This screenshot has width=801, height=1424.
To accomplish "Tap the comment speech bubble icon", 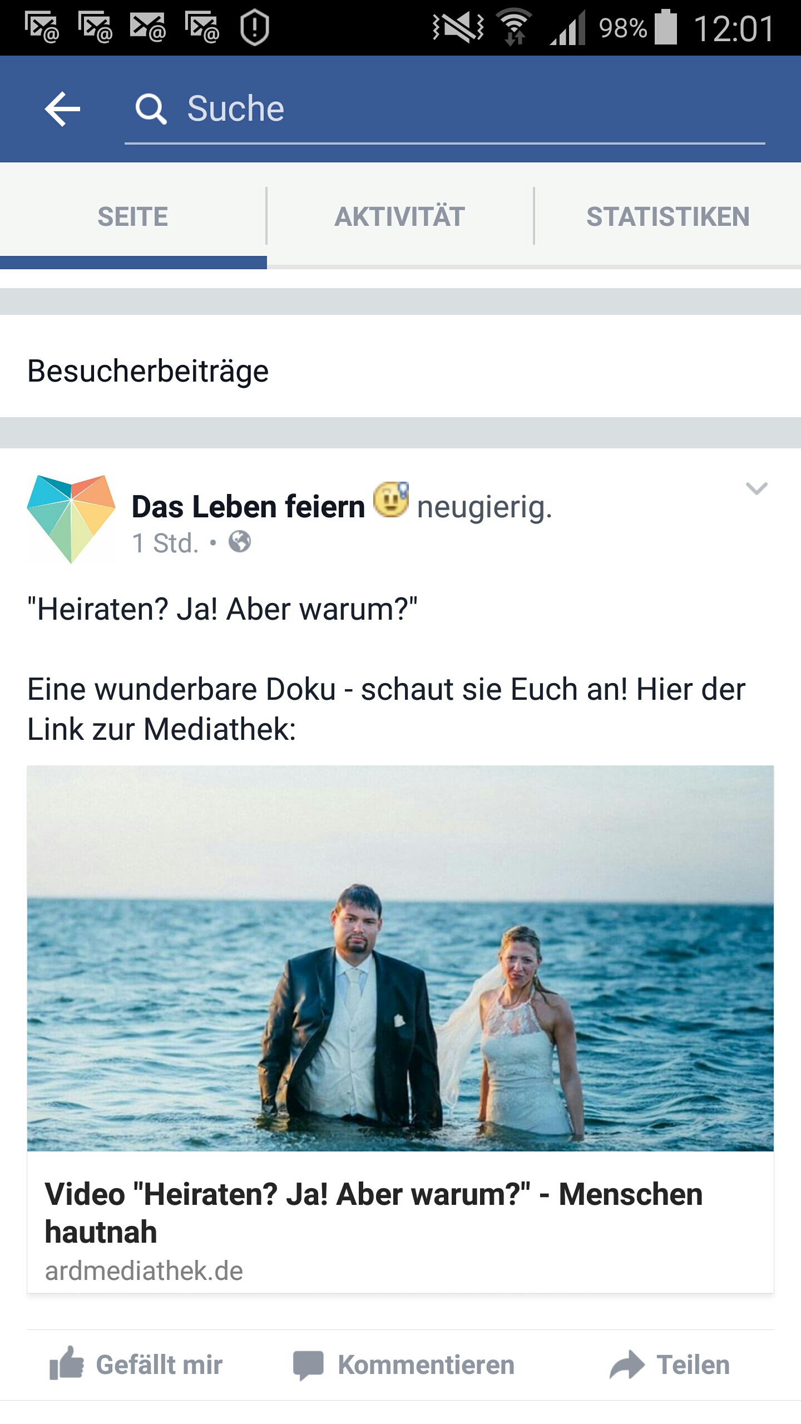I will (x=308, y=1366).
